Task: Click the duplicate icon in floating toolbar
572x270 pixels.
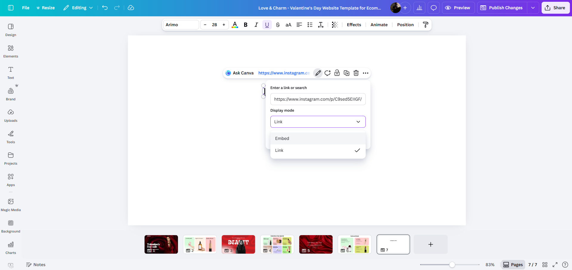Action: pos(346,73)
